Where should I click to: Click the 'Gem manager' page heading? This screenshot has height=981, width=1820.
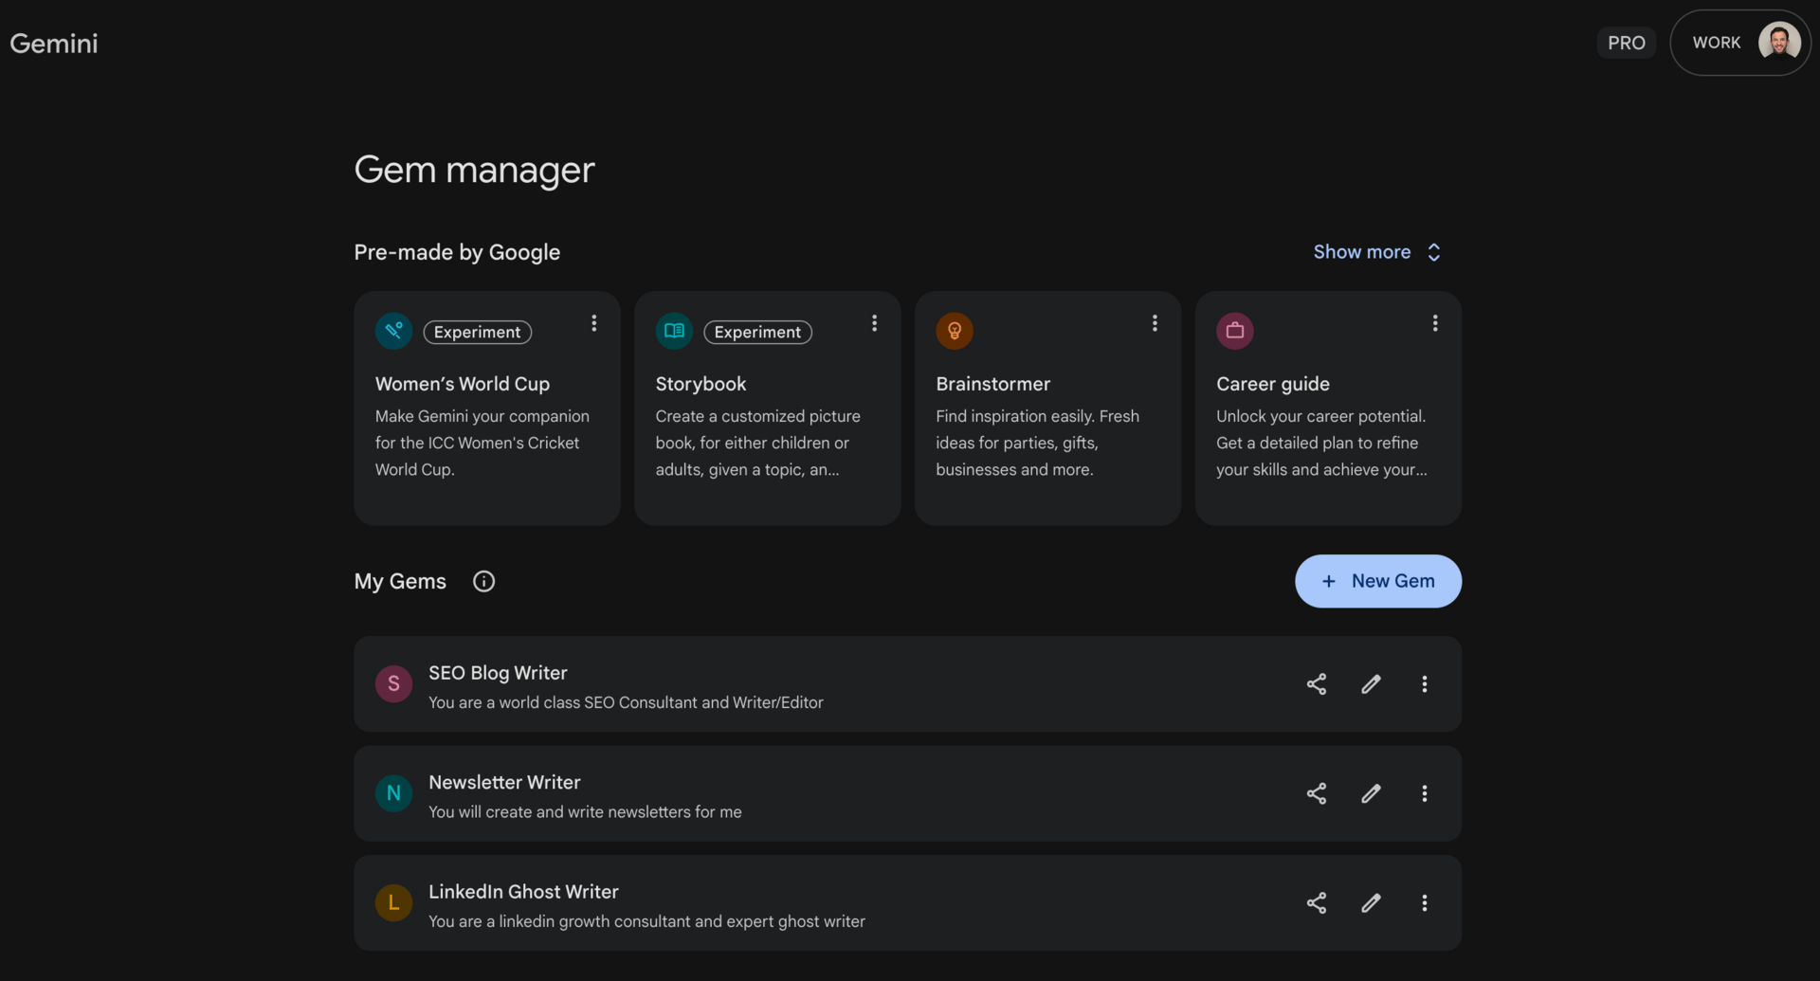point(474,170)
